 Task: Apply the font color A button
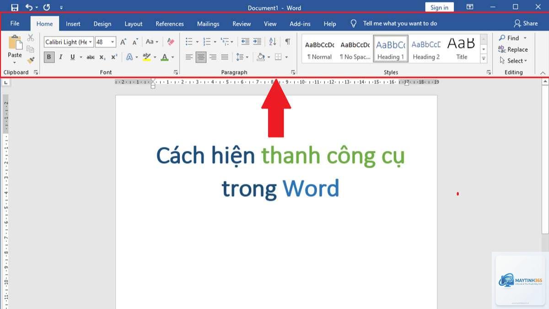[x=165, y=57]
